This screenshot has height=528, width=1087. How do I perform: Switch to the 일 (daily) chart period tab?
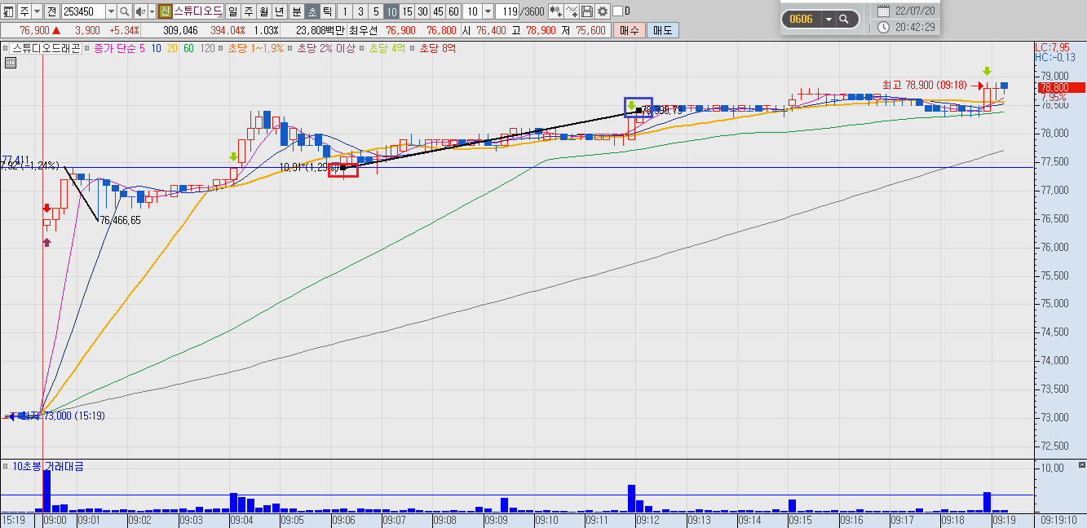point(233,11)
